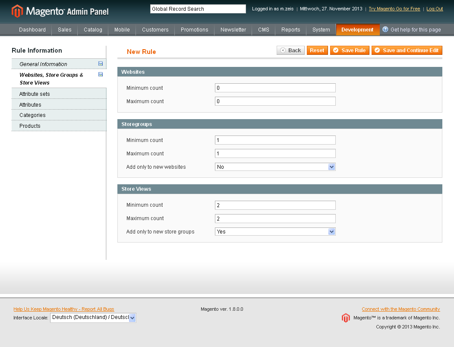Open the CMS menu
Image resolution: width=454 pixels, height=347 pixels.
tap(264, 29)
